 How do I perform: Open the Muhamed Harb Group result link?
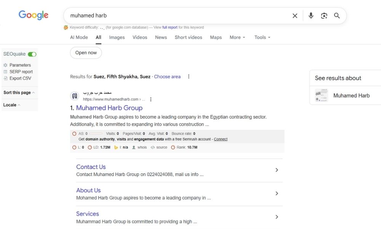click(109, 108)
